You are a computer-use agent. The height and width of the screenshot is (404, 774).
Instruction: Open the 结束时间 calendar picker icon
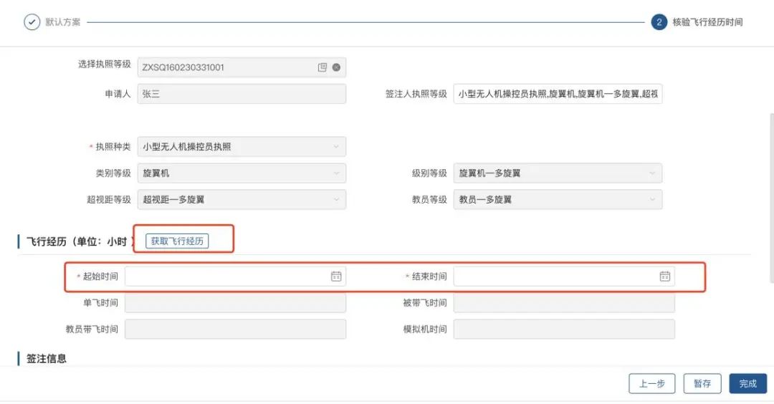[x=665, y=276]
